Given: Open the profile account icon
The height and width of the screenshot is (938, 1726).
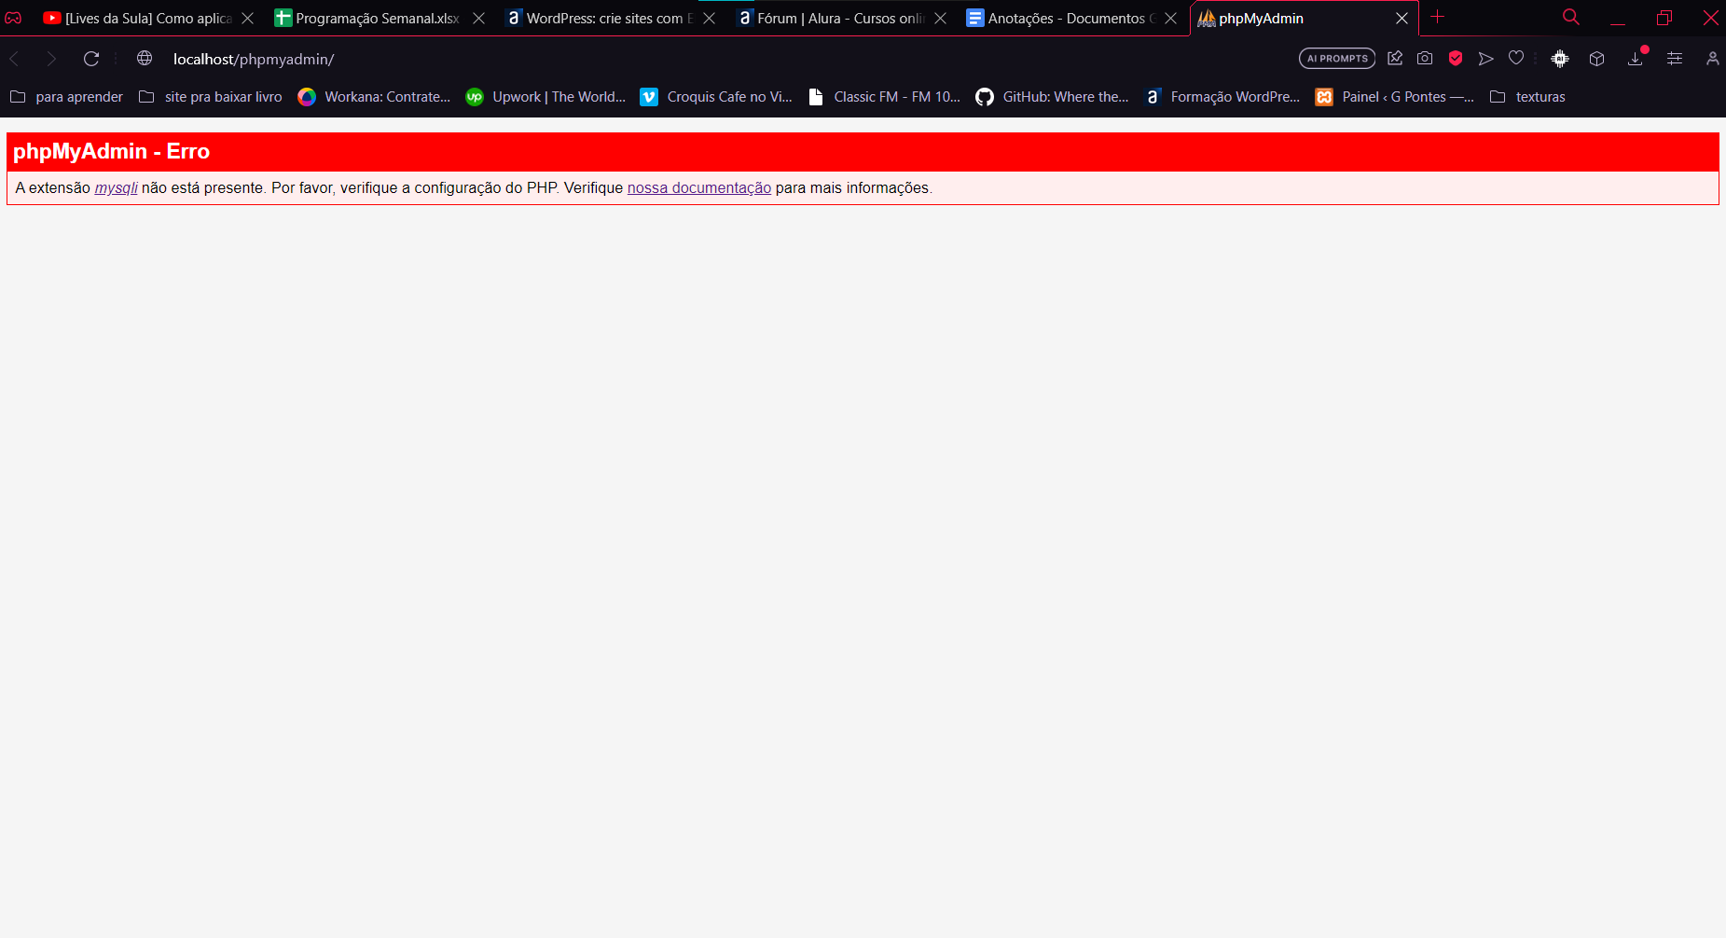Looking at the screenshot, I should click(x=1713, y=59).
